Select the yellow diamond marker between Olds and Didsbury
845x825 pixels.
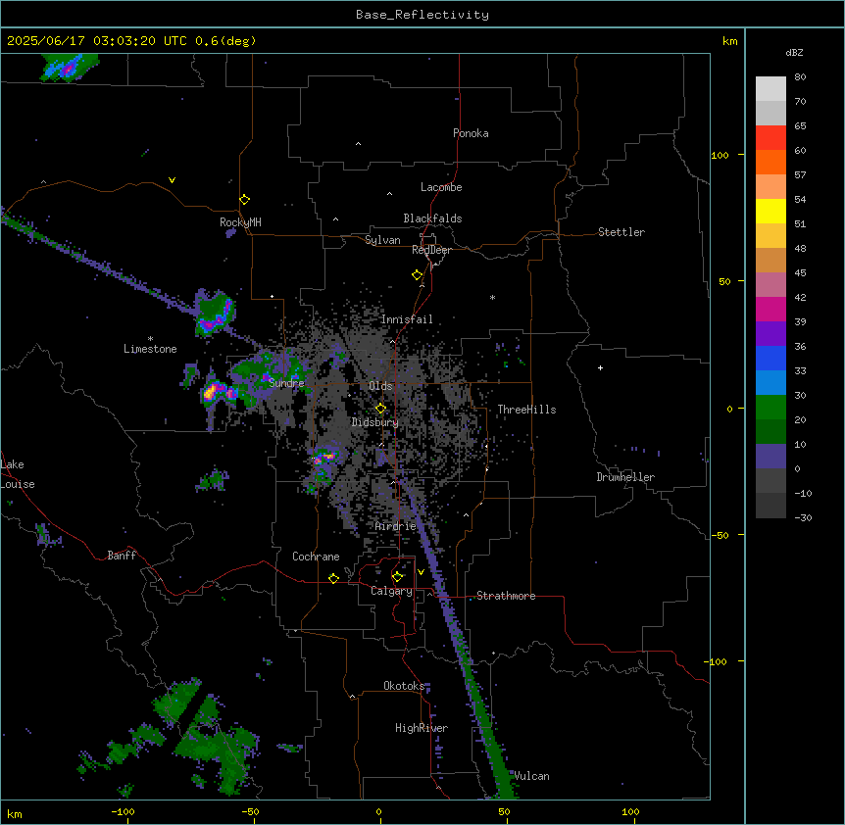pyautogui.click(x=380, y=409)
